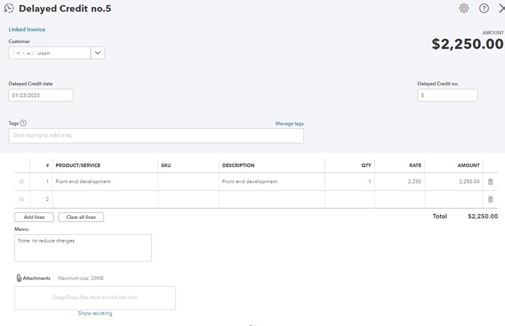Delete line 1 with trash icon
505x326 pixels.
pos(490,182)
